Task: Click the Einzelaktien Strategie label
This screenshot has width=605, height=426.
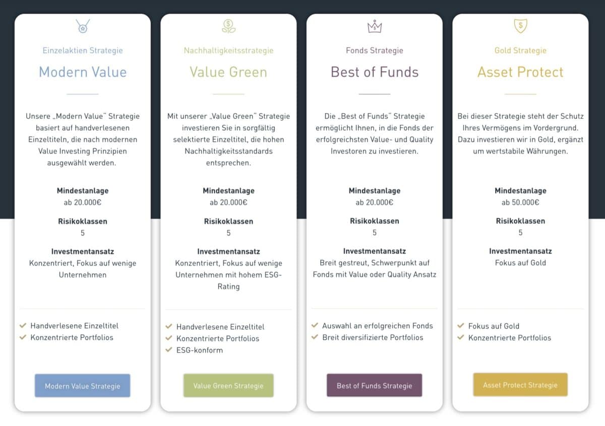Action: [82, 50]
